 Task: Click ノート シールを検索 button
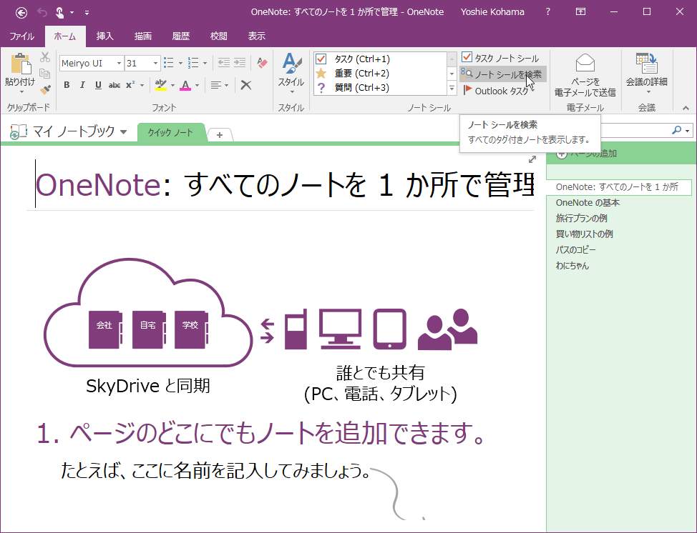(x=502, y=74)
